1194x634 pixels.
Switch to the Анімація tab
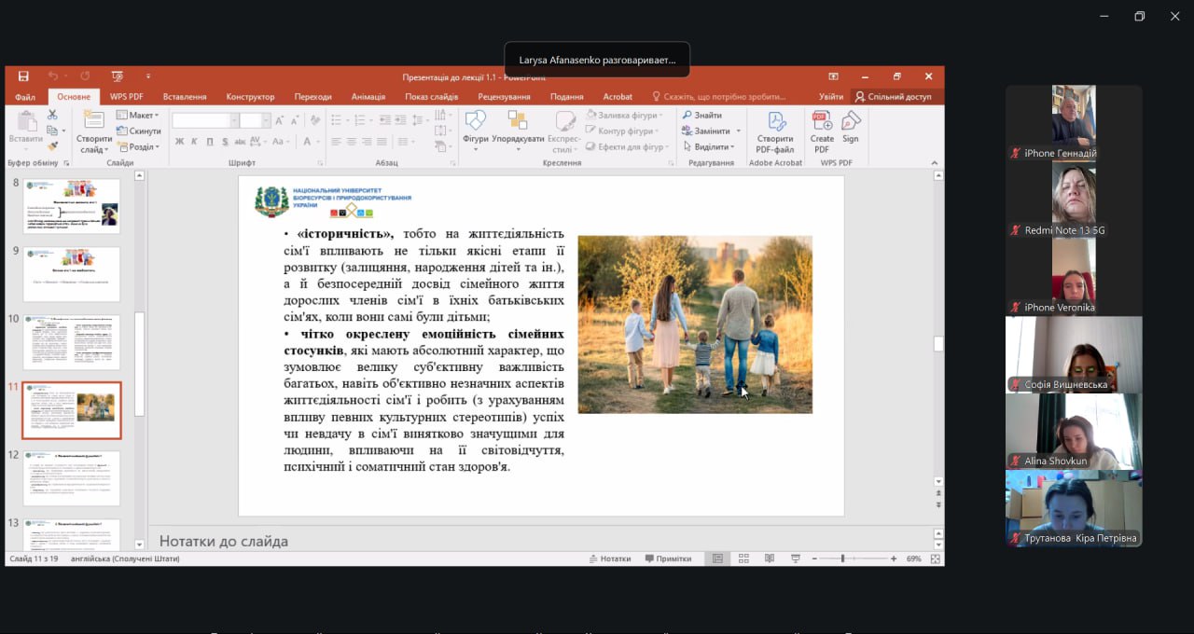coord(368,97)
